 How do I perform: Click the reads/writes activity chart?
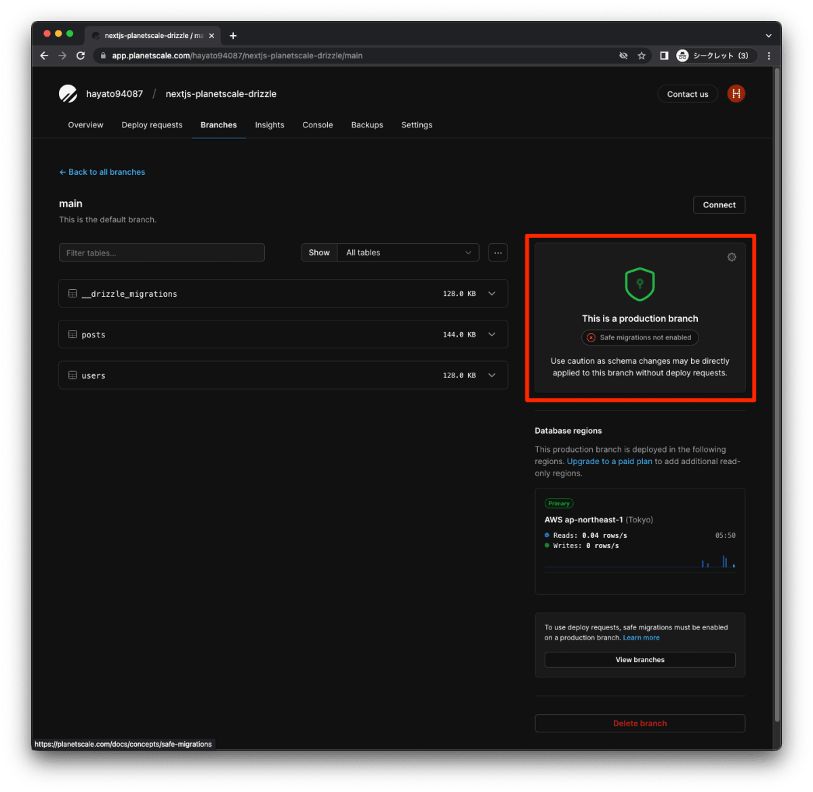(x=640, y=562)
